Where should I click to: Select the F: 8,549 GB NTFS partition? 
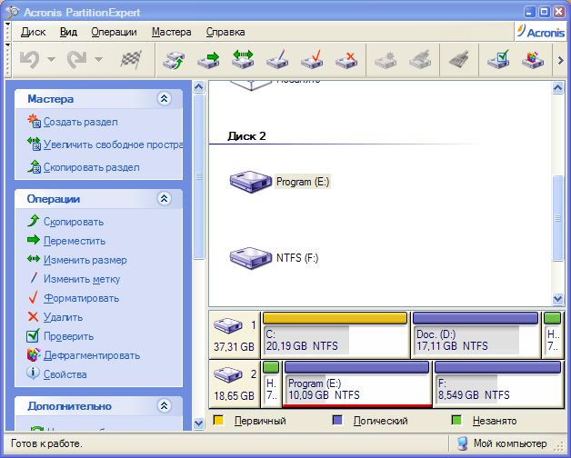497,384
